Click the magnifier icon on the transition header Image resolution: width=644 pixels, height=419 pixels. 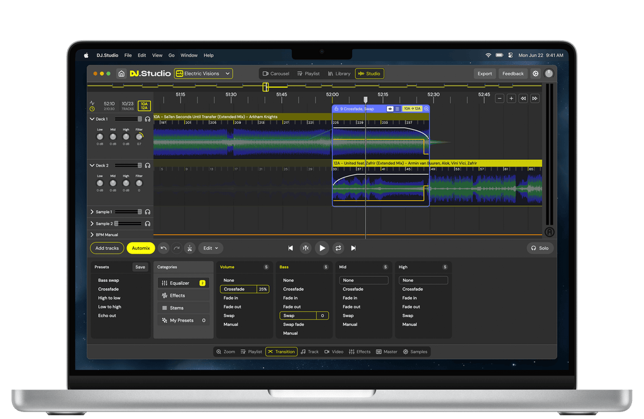pyautogui.click(x=426, y=109)
